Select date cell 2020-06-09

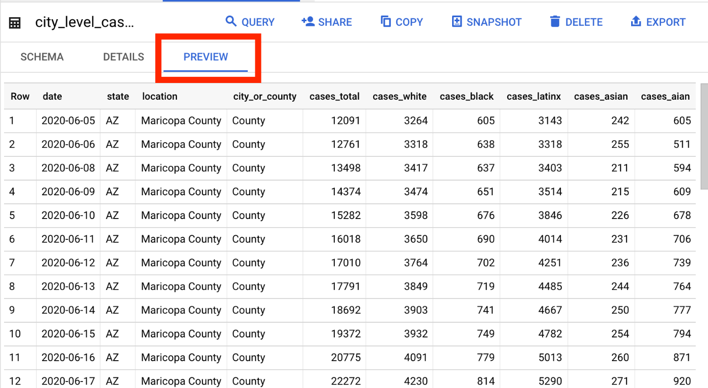[68, 192]
